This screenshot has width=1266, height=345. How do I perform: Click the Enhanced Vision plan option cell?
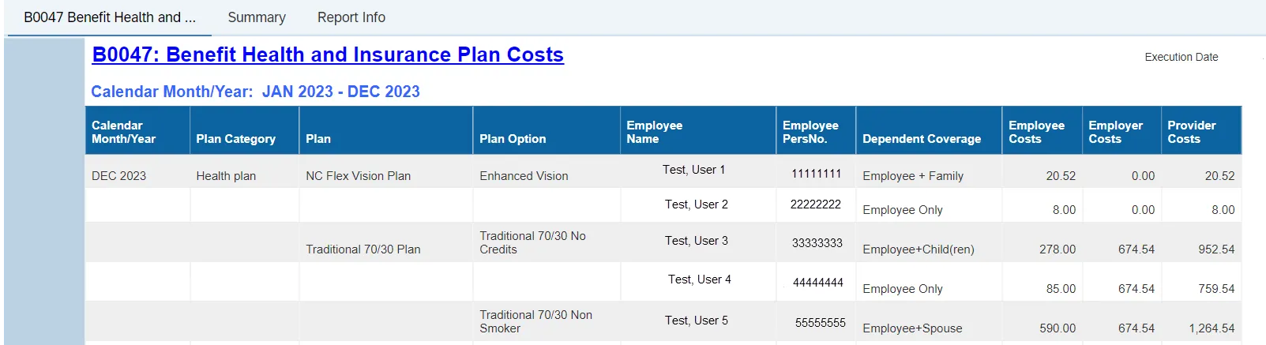(524, 176)
